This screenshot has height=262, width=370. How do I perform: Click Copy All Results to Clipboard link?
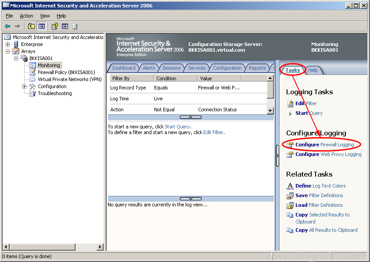[327, 230]
